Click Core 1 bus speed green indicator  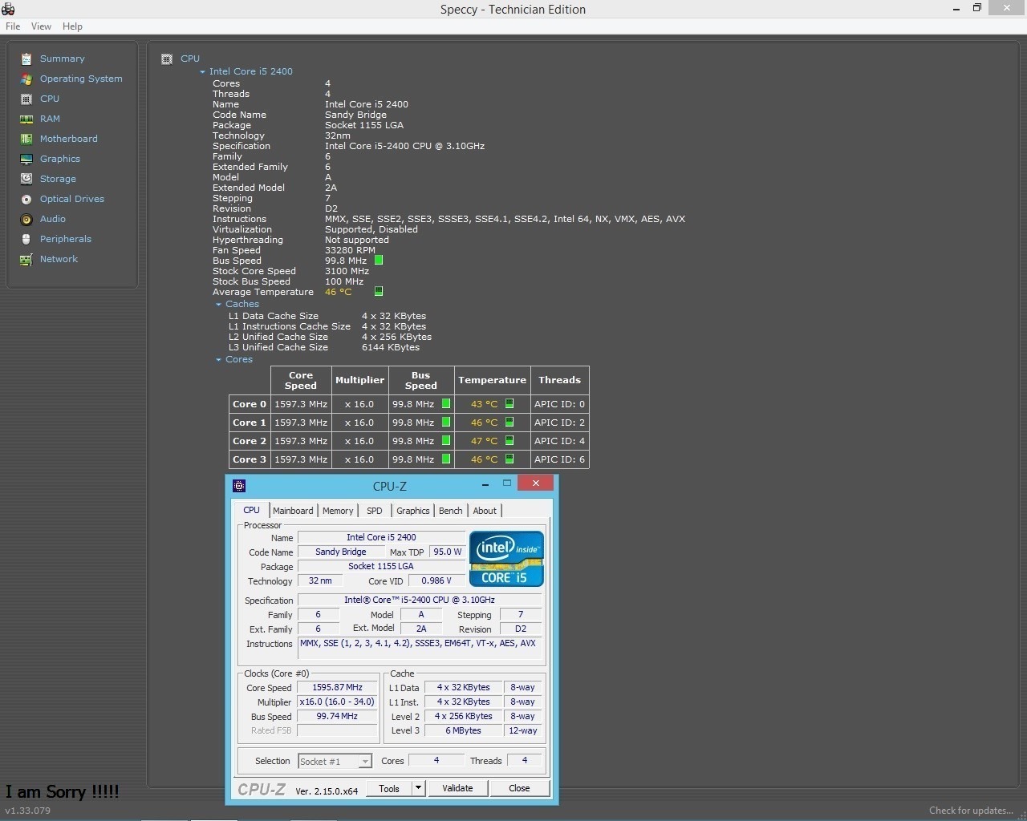(446, 422)
